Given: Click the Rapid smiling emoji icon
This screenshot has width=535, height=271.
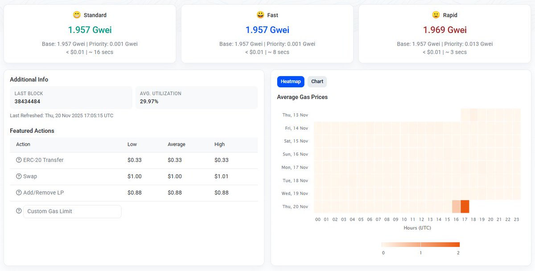Looking at the screenshot, I should click(436, 15).
